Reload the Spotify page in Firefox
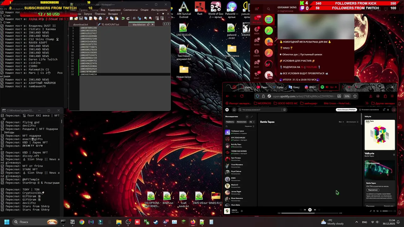Viewport: 404px width, 227px height. tap(242, 96)
